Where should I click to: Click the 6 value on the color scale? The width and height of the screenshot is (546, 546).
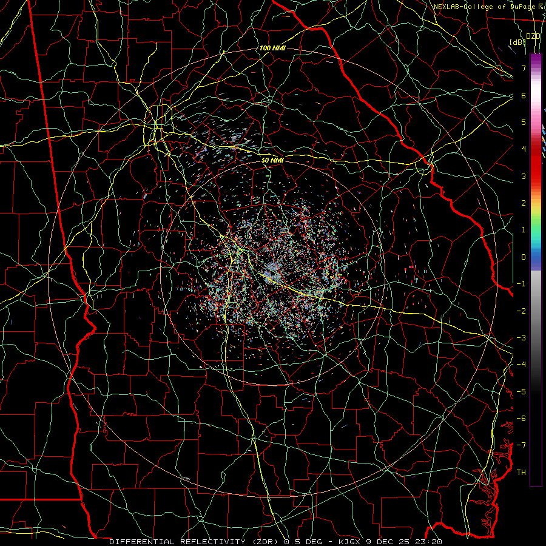pyautogui.click(x=524, y=95)
